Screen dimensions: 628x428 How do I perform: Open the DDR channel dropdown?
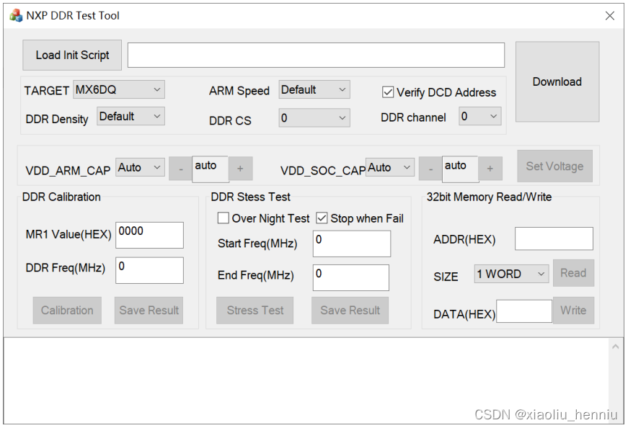coord(479,116)
